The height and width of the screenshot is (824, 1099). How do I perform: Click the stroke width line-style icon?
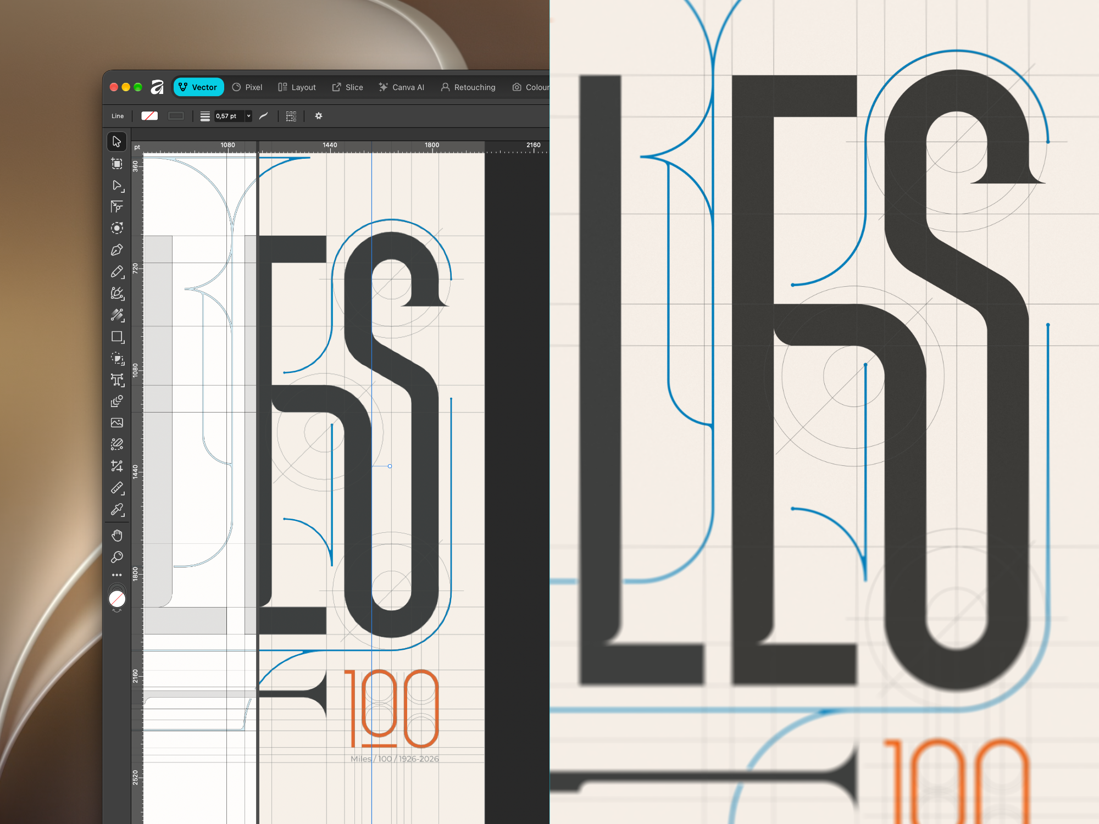click(205, 116)
